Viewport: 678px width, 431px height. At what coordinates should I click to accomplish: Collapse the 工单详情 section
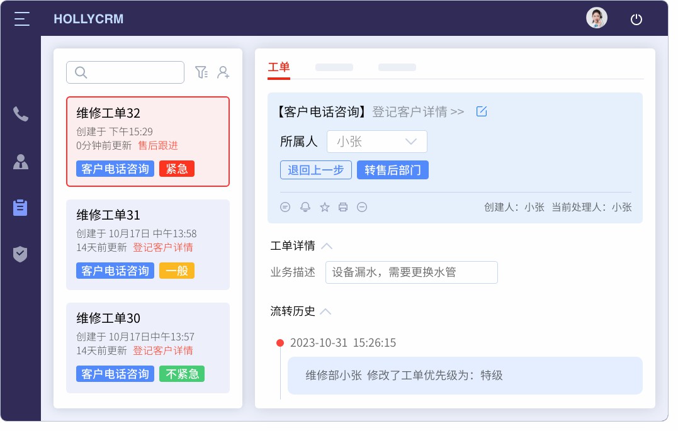tap(327, 246)
